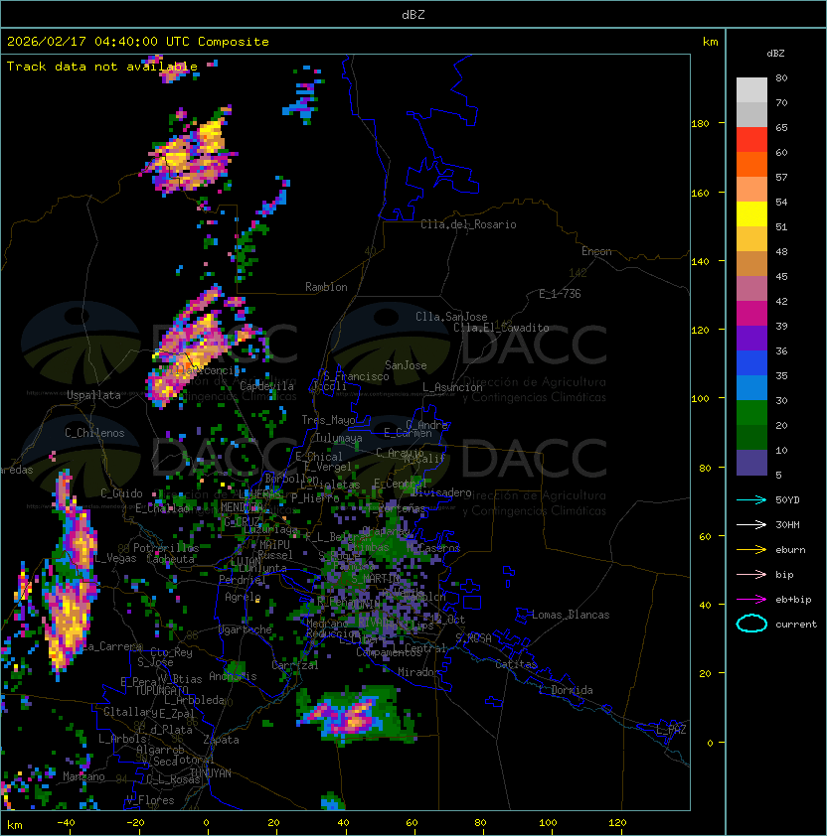The image size is (827, 836).
Task: Click the 'Perdriel' map label
Action: point(243,579)
